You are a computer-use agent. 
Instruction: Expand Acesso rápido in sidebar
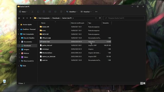(18, 25)
